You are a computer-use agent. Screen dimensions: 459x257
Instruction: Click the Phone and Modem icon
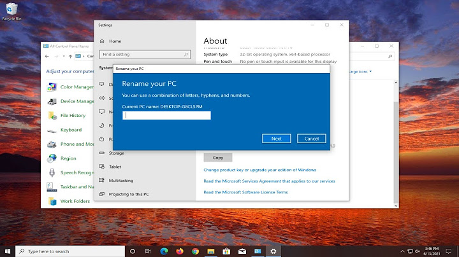[x=52, y=144]
